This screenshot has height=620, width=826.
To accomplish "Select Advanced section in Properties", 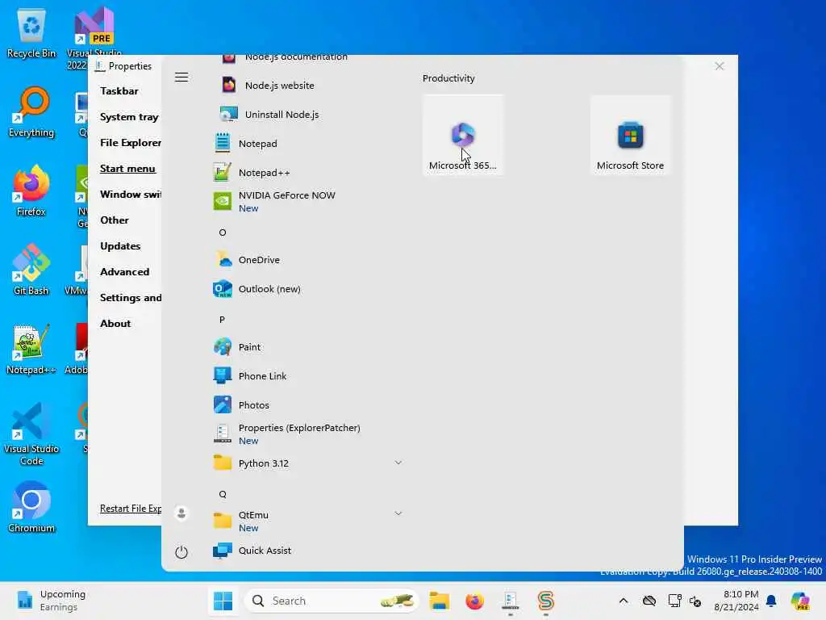I will click(124, 272).
